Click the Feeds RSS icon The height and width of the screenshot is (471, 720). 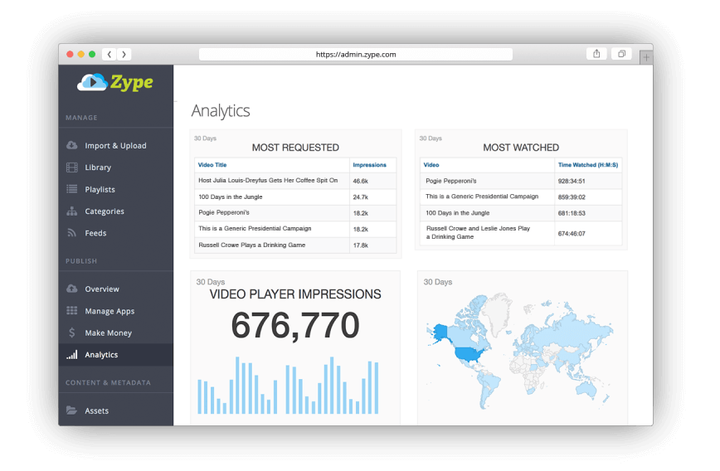(72, 233)
